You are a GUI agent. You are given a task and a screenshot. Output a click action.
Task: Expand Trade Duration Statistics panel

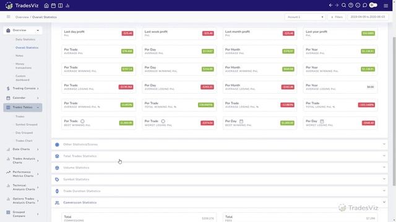coord(220,191)
